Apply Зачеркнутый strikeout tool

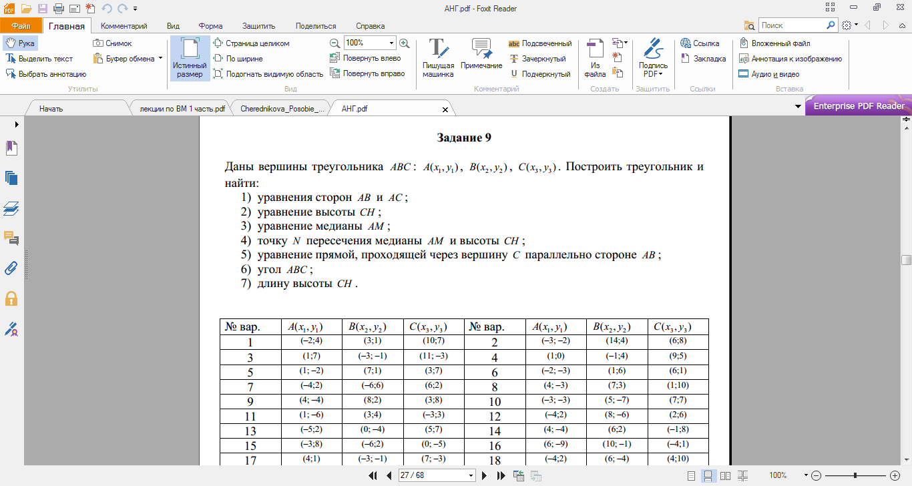539,59
